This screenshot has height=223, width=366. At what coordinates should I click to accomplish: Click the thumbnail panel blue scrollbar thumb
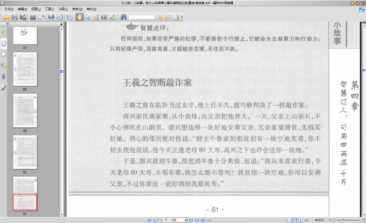[62, 71]
